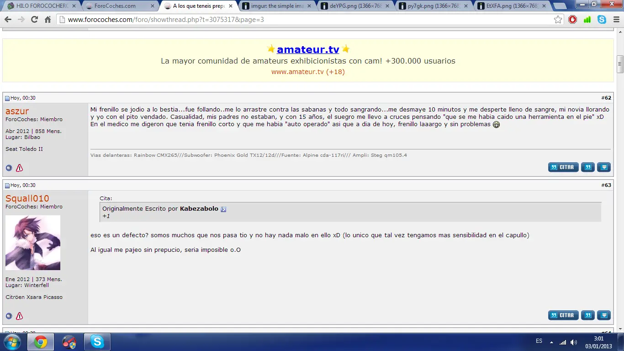Click CITAR button on Squall010's post
Screen dimensions: 624x351
pos(563,315)
